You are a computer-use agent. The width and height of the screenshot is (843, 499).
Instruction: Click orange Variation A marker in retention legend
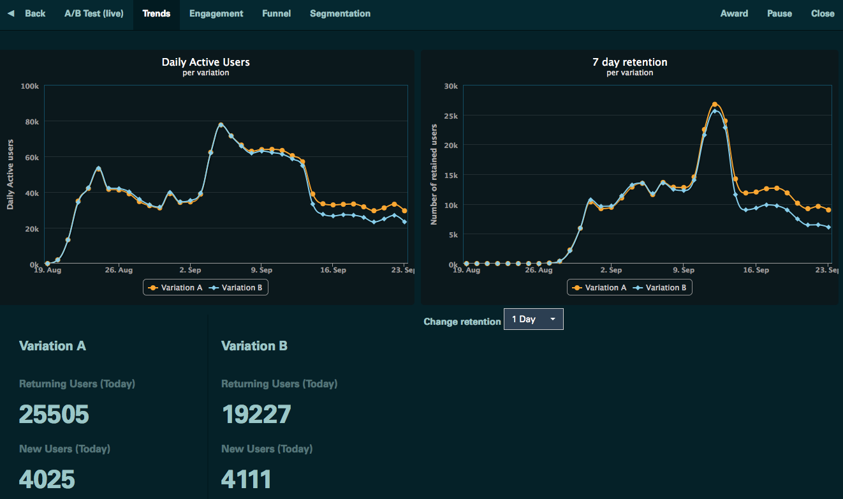click(x=577, y=288)
